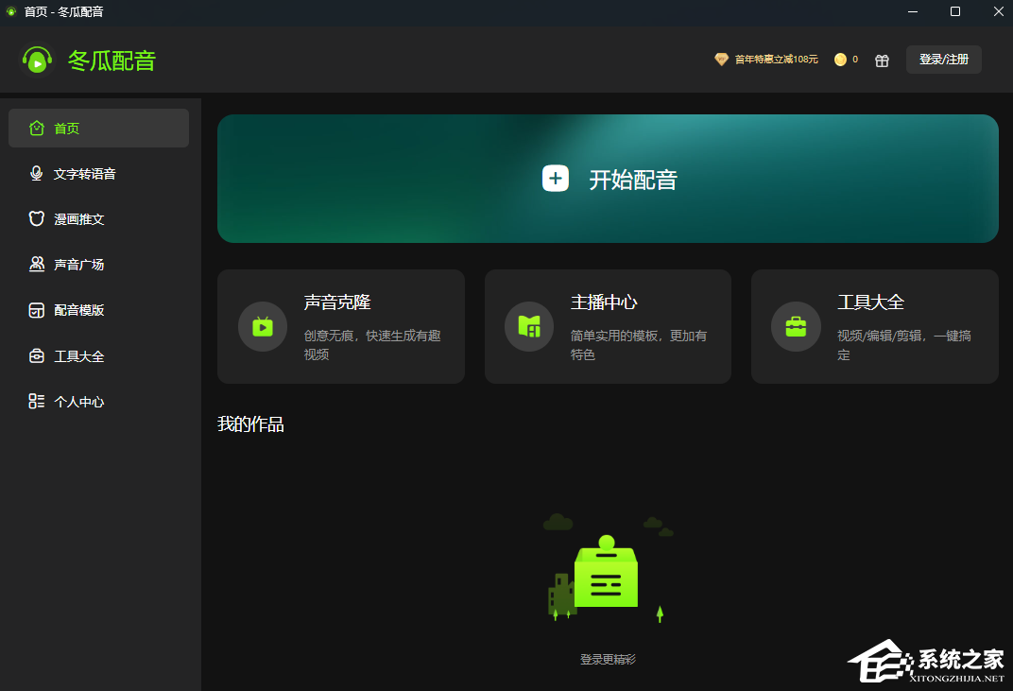Open the 工具大全 card title
This screenshot has width=1013, height=691.
point(871,302)
